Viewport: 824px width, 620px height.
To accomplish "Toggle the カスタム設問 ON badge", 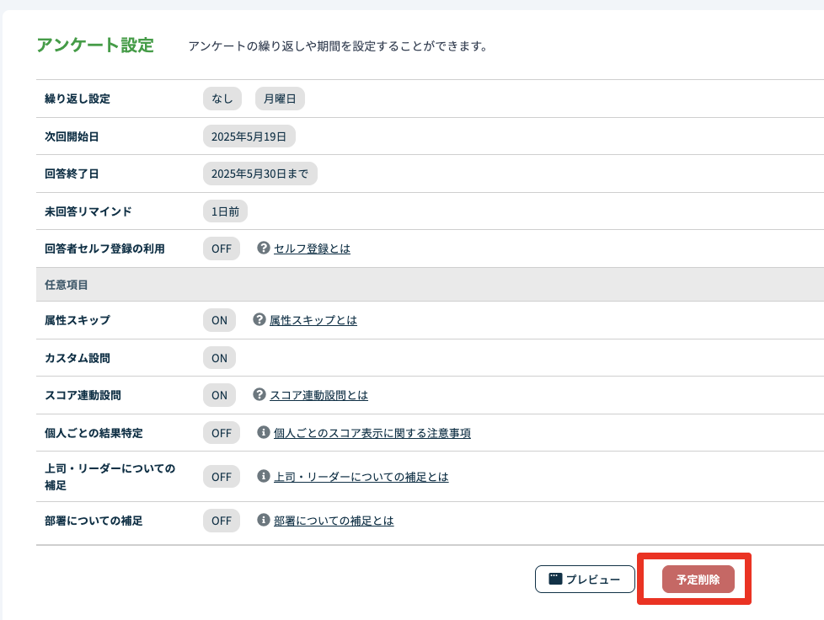I will 219,358.
